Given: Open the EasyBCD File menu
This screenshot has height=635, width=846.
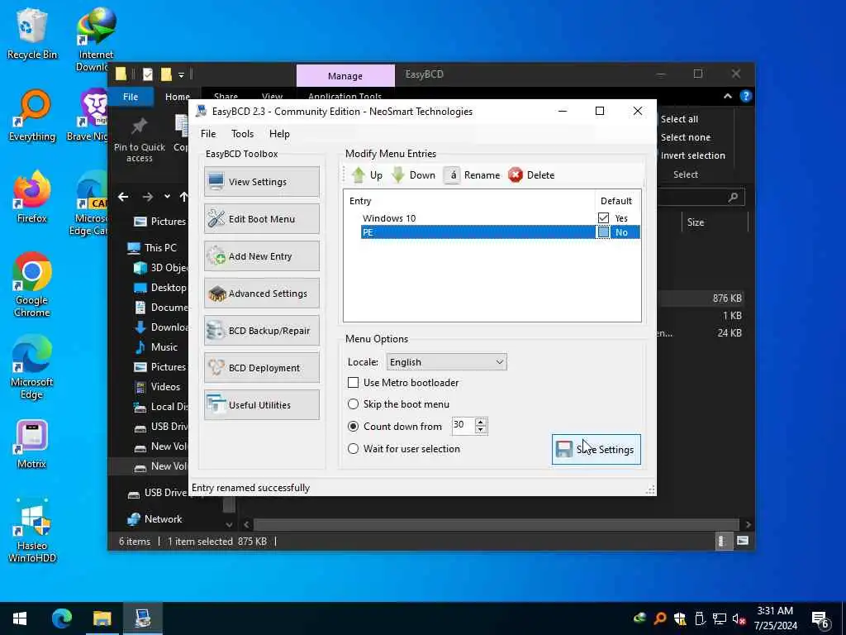Looking at the screenshot, I should 208,134.
